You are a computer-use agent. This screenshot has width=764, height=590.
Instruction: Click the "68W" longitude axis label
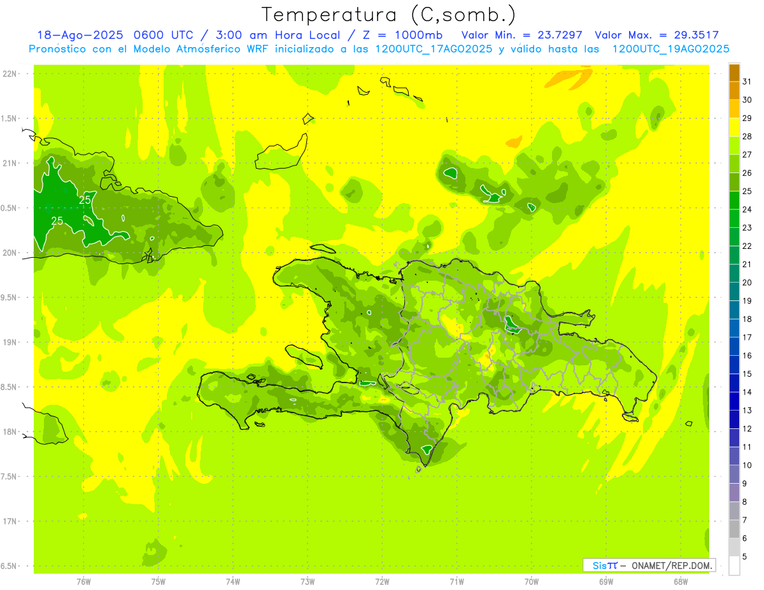click(681, 581)
